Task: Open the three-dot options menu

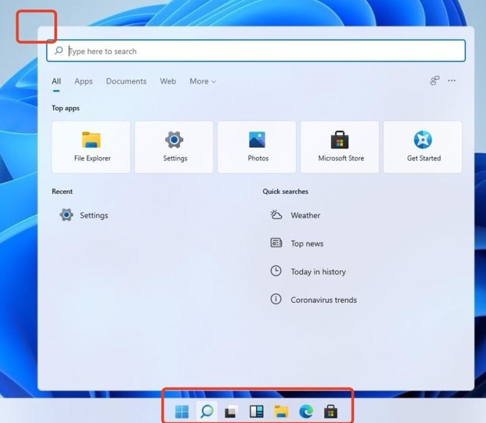Action: click(452, 81)
